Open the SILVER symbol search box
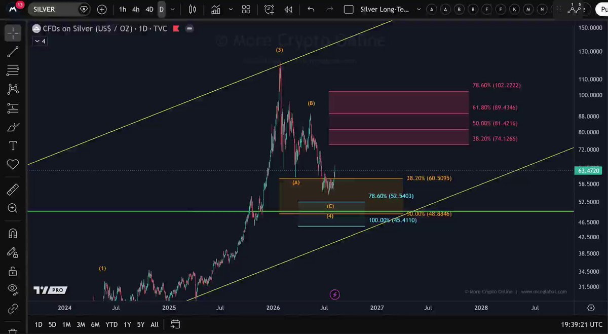The width and height of the screenshot is (608, 334). tap(59, 9)
